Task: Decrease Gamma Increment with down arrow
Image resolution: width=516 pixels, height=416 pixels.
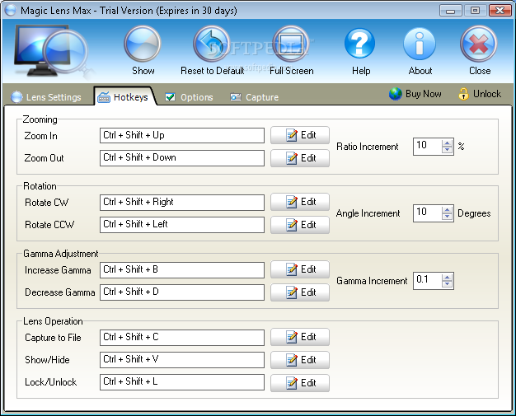Action: tap(447, 284)
